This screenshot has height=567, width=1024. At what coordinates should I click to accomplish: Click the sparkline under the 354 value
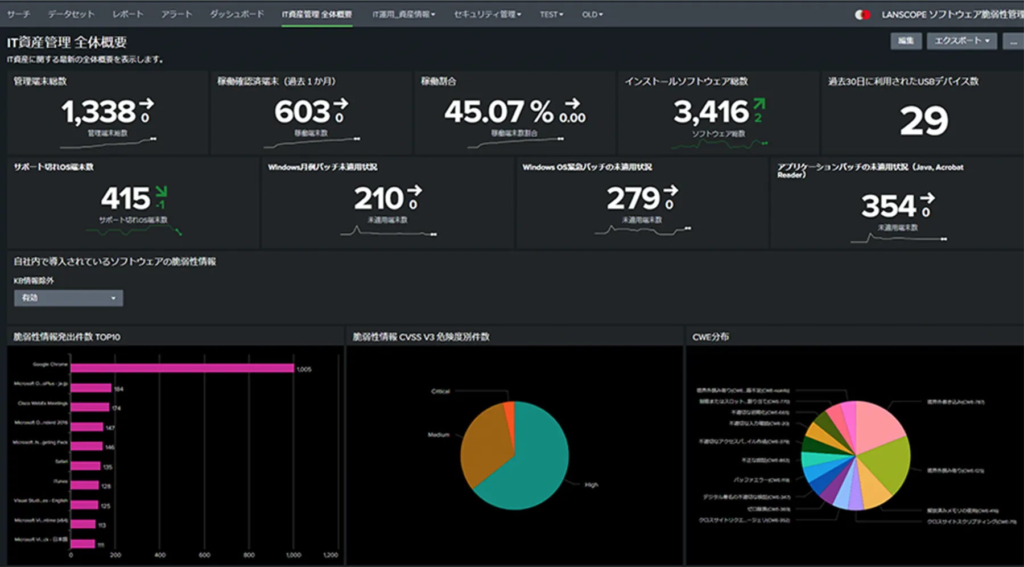coord(899,238)
